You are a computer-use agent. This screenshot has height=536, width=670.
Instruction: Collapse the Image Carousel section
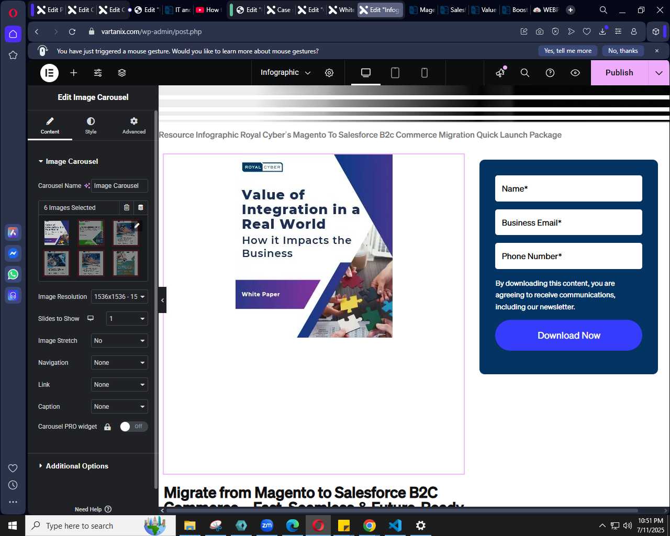tap(72, 161)
